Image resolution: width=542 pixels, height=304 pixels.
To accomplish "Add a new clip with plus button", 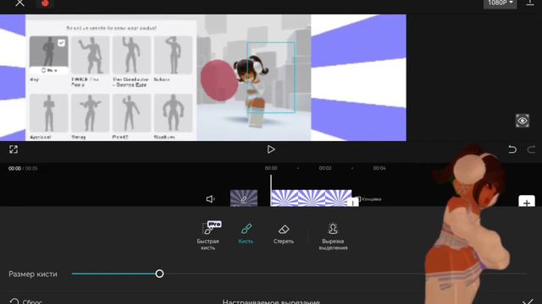I will coord(527,201).
